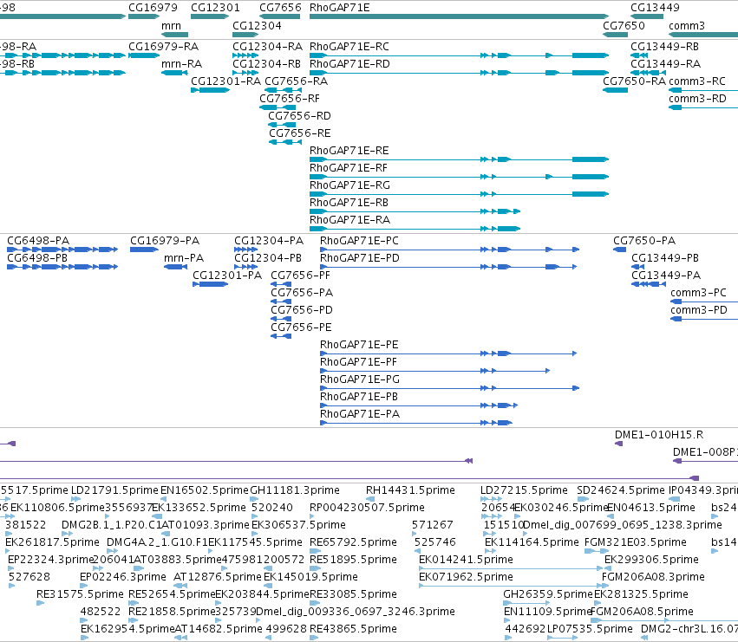Click EST LD27215.5prime label

(524, 490)
